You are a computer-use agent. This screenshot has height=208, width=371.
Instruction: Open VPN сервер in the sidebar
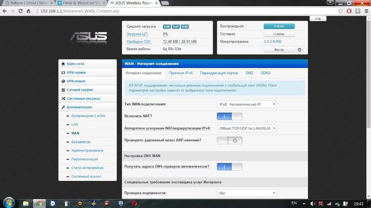click(88, 73)
